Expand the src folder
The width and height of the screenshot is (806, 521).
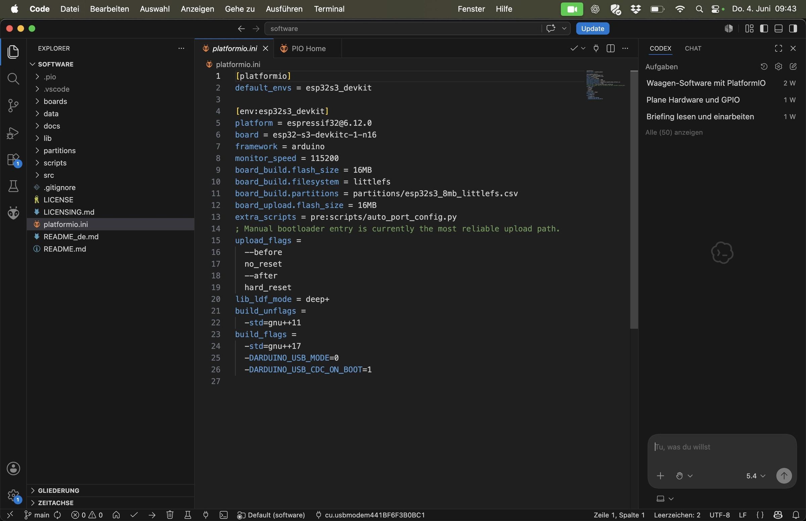(x=110, y=175)
